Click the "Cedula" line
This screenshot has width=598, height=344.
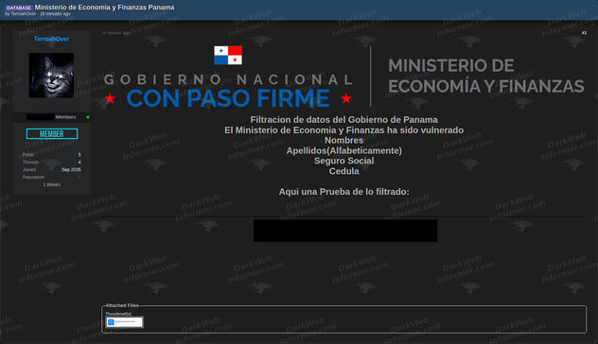point(344,171)
